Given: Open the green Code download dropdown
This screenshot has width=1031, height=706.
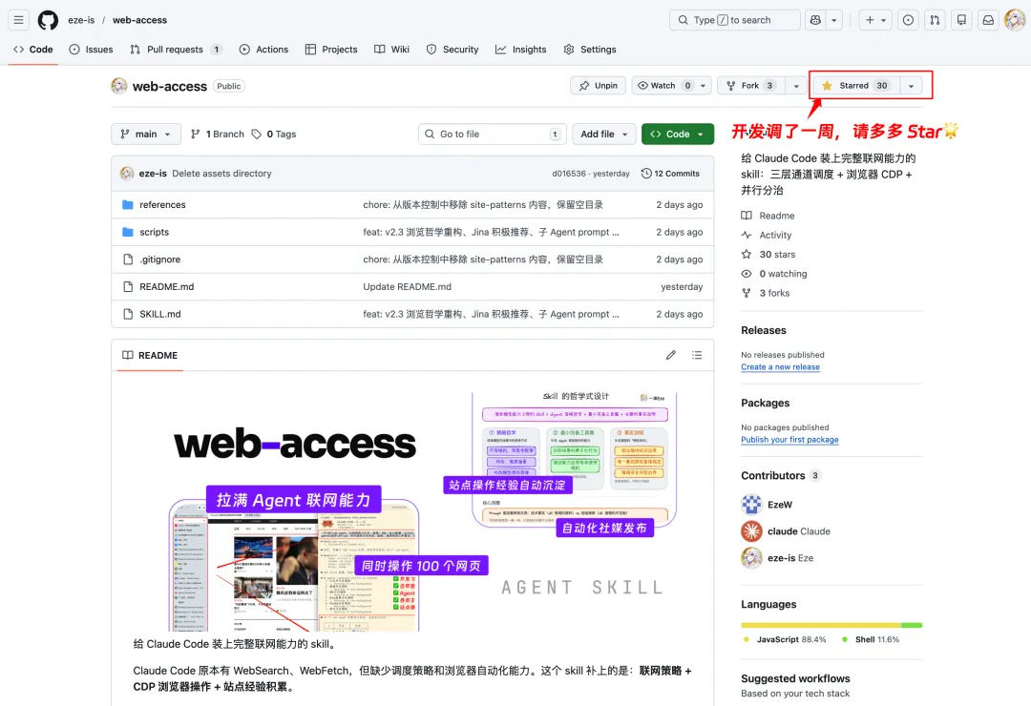Looking at the screenshot, I should tap(677, 134).
